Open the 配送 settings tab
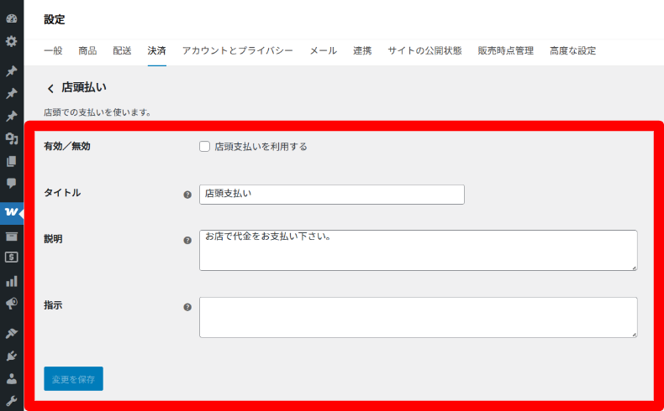Image resolution: width=664 pixels, height=411 pixels. [x=122, y=50]
